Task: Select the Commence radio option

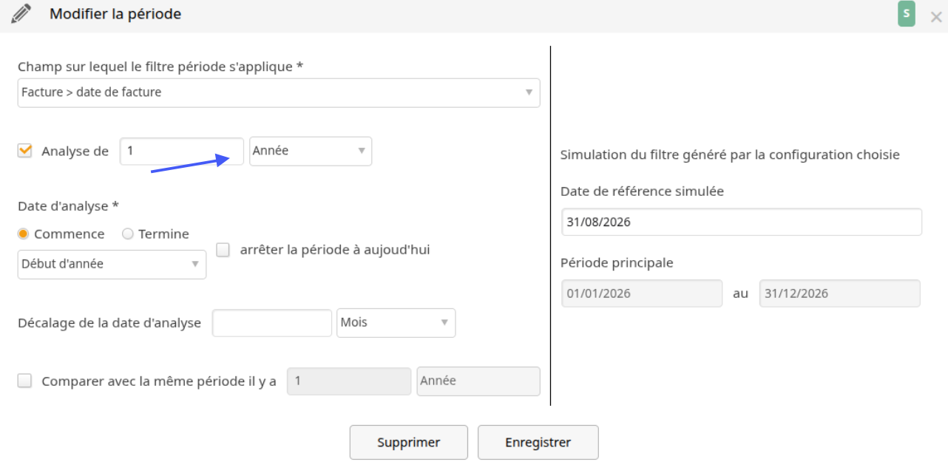Action: [24, 234]
